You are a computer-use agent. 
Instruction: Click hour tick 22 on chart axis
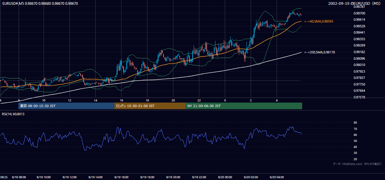click(199, 100)
